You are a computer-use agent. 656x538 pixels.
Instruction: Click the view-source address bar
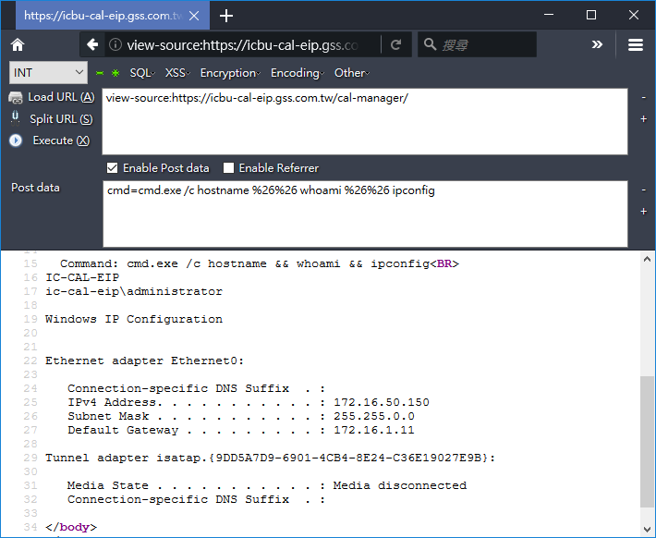[x=243, y=44]
